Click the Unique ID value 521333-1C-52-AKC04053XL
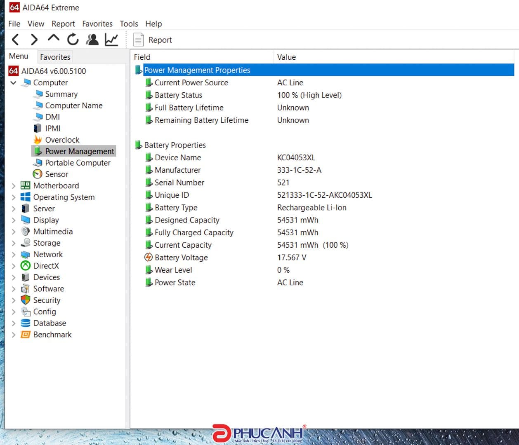519x445 pixels. coord(324,195)
